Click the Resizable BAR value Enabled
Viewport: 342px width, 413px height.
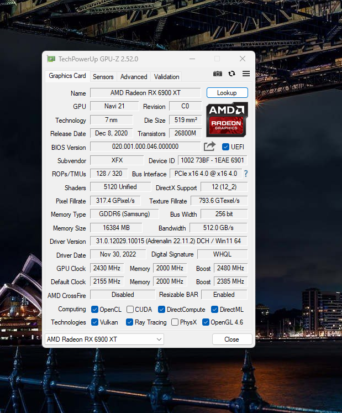[x=224, y=295]
